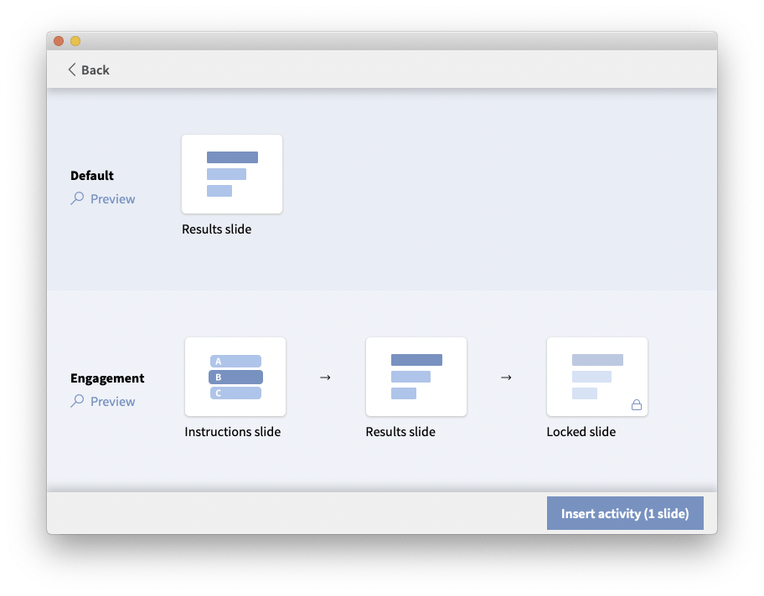Click the magnifier icon beside Engagement Preview

point(78,401)
